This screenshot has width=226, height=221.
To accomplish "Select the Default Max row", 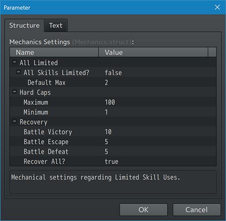I will 113,82.
